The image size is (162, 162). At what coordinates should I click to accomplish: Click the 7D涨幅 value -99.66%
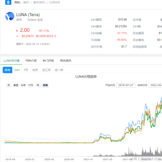point(122,40)
